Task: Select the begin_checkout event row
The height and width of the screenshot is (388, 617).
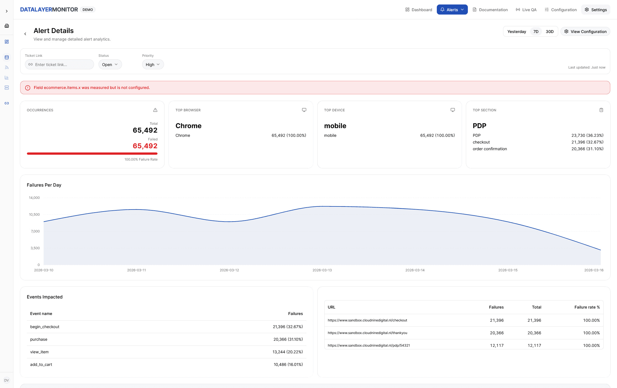Action: 166,327
